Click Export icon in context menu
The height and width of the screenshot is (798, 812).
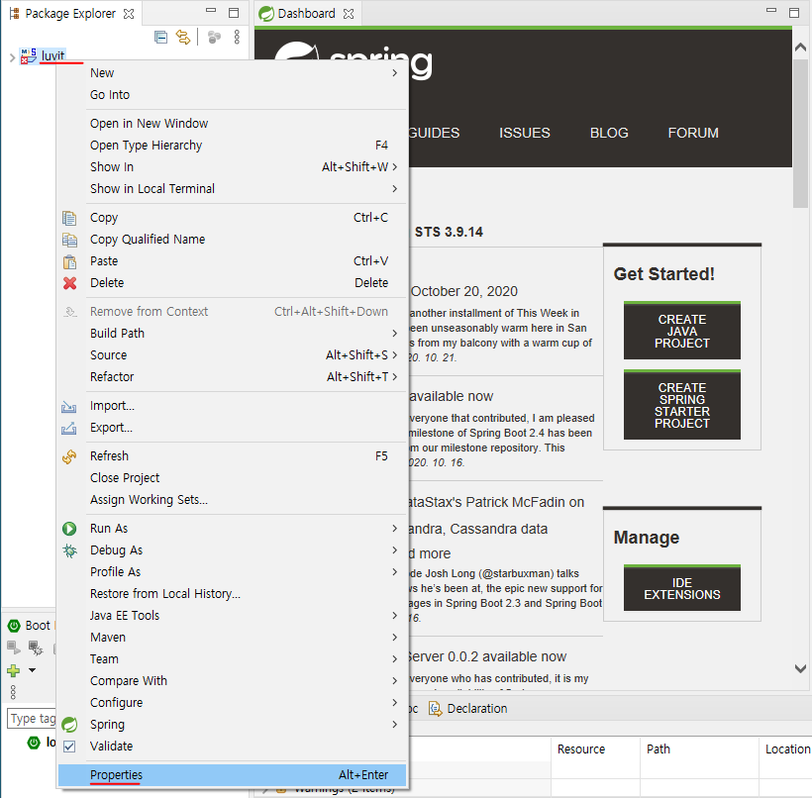coord(69,429)
